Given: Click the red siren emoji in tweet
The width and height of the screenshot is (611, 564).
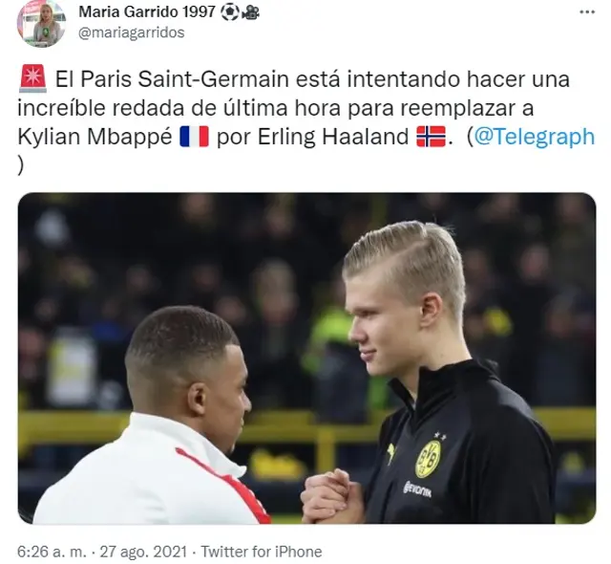Looking at the screenshot, I should coord(32,78).
